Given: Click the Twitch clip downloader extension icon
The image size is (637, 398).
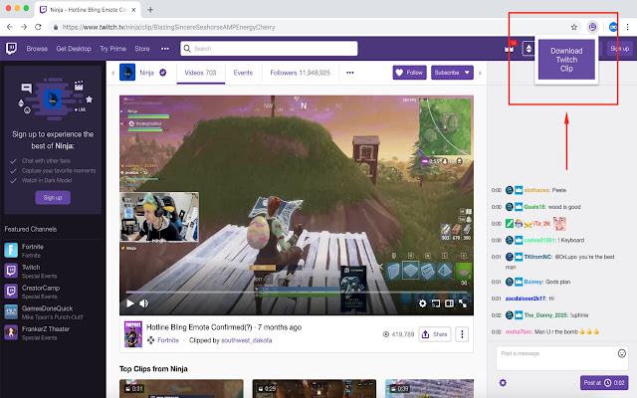Looking at the screenshot, I should pyautogui.click(x=593, y=27).
